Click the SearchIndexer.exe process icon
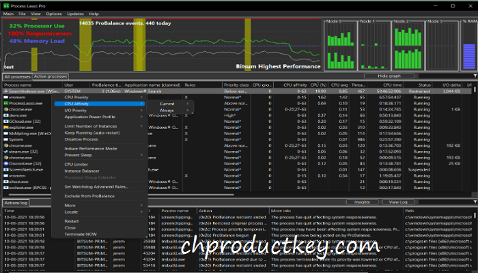478x273 pixels. click(5, 91)
